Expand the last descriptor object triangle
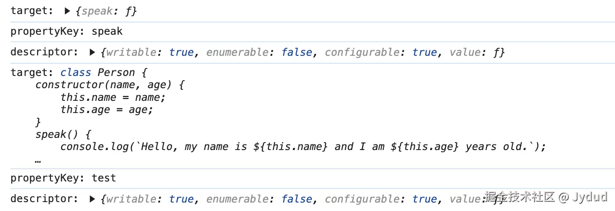 point(92,199)
